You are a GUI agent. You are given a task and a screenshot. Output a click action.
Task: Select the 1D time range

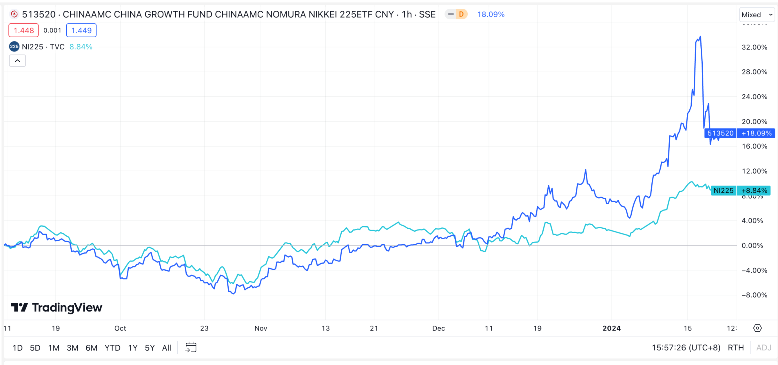coord(17,348)
